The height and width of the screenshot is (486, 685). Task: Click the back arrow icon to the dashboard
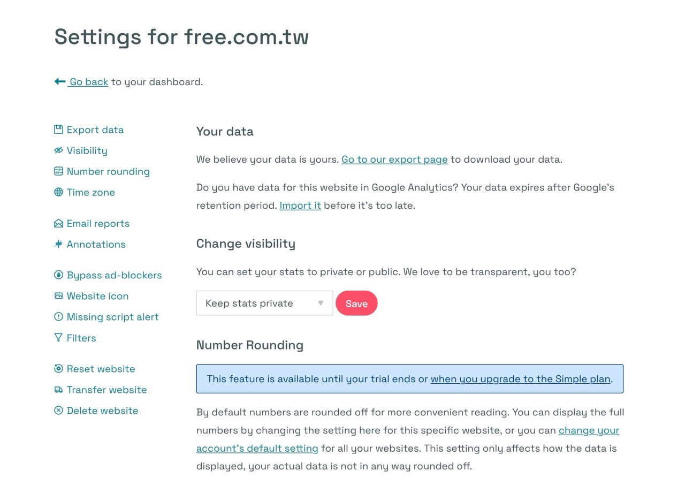[60, 81]
